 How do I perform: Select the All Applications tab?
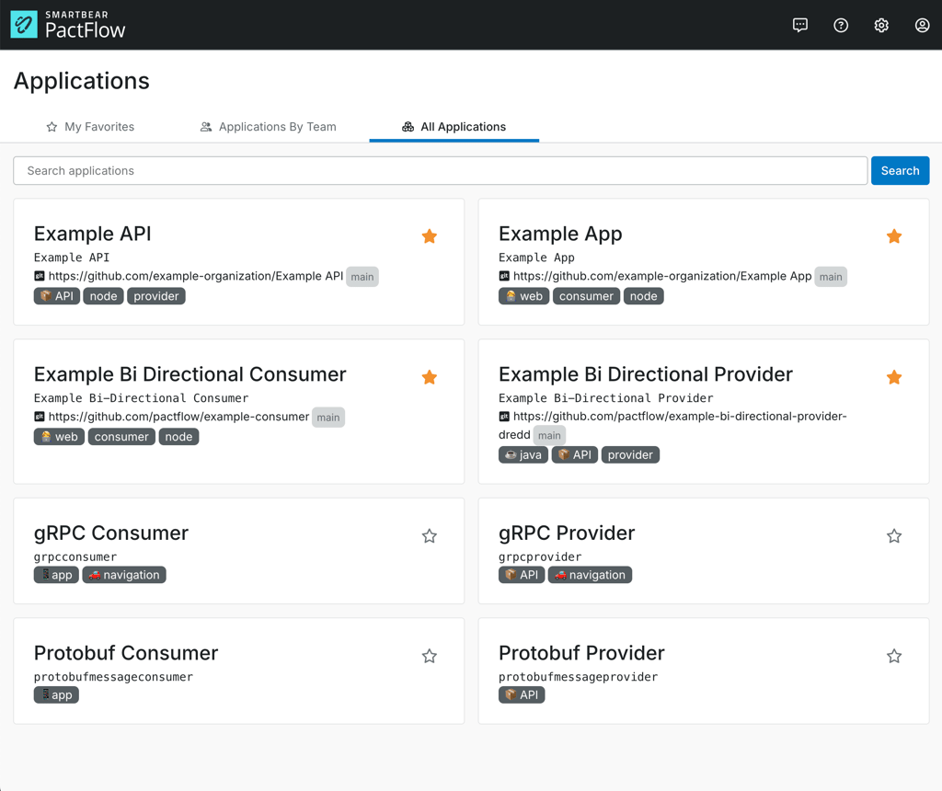coord(454,127)
